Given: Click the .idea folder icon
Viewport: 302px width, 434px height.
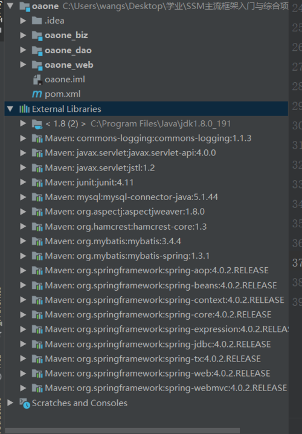Looking at the screenshot, I should coord(37,21).
